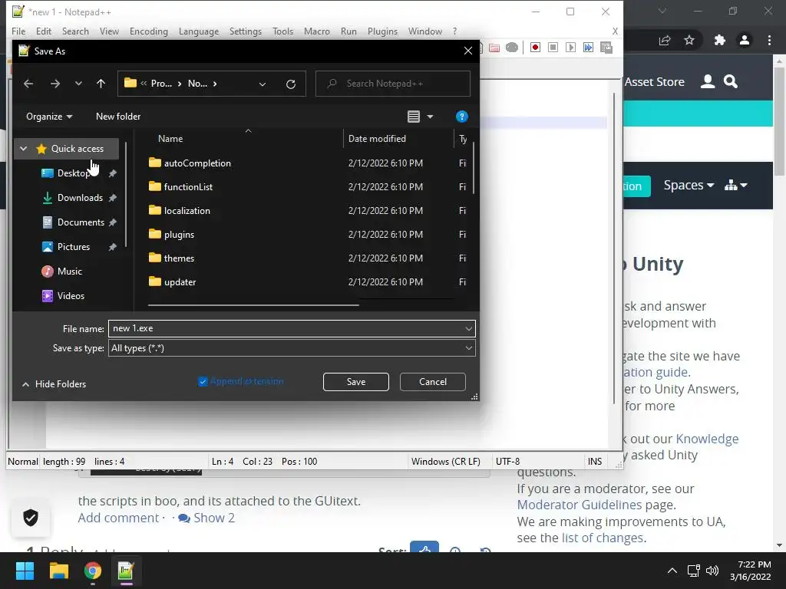Close the Save As dialog
This screenshot has width=786, height=589.
(x=467, y=51)
